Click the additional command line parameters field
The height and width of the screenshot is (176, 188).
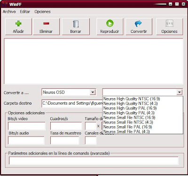[94, 161]
